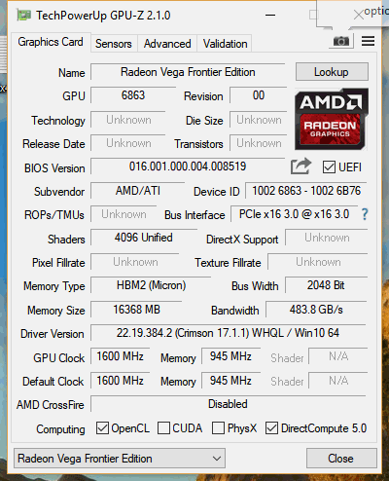Open the Validation tab
This screenshot has width=389, height=481.
point(225,44)
